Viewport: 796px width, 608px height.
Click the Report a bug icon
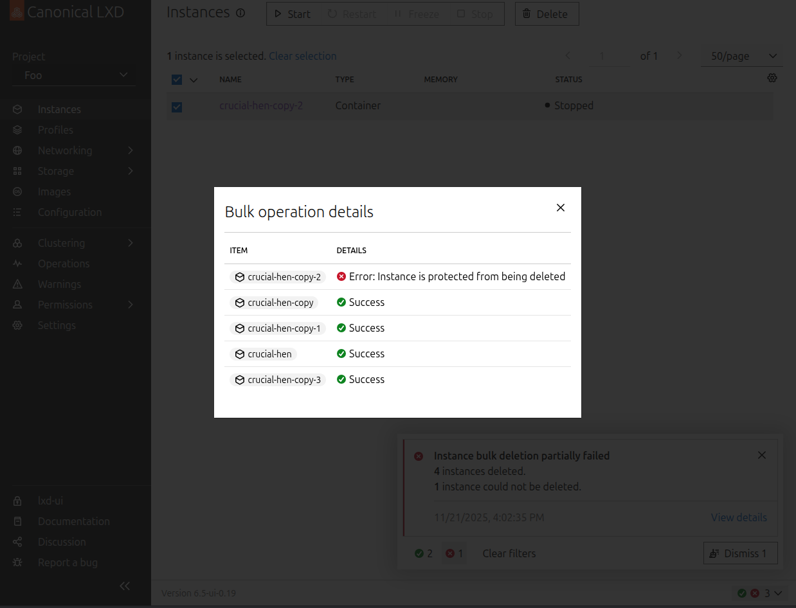coord(18,562)
